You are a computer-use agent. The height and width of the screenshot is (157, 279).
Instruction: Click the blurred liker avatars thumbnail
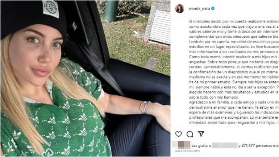click(x=181, y=145)
